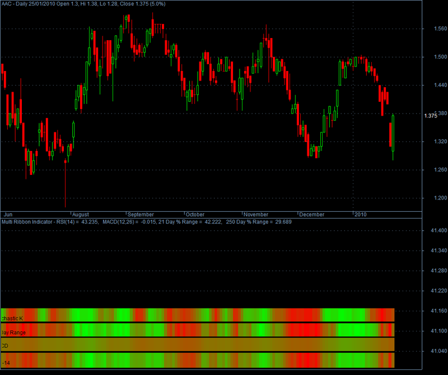Screen dimensions: 448x375
Task: Select the 41.280 indicator axis label
Action: click(x=439, y=270)
